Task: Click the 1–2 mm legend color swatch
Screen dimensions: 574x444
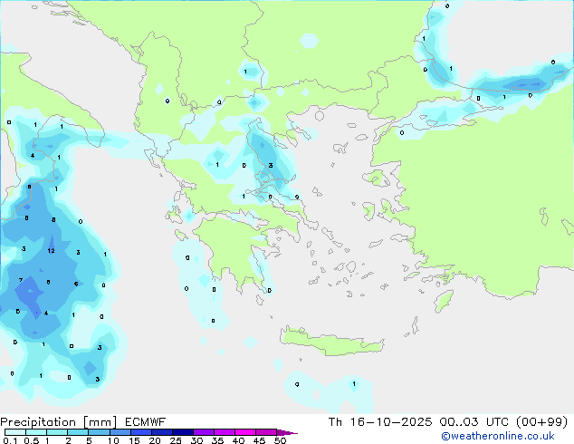Action: click(57, 432)
